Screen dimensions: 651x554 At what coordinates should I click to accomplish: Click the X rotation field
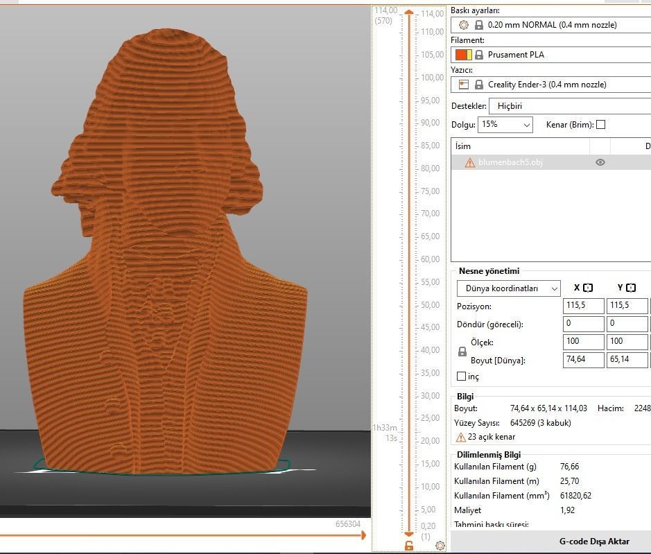[583, 324]
